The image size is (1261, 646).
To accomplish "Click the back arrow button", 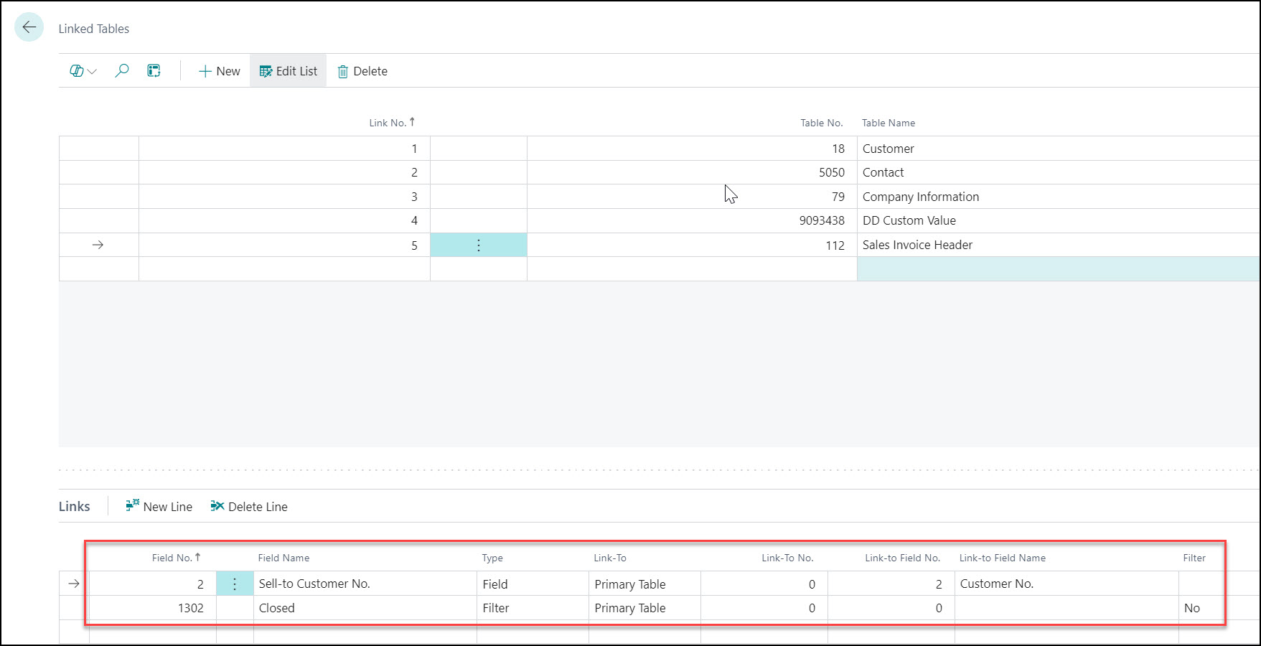I will [29, 28].
